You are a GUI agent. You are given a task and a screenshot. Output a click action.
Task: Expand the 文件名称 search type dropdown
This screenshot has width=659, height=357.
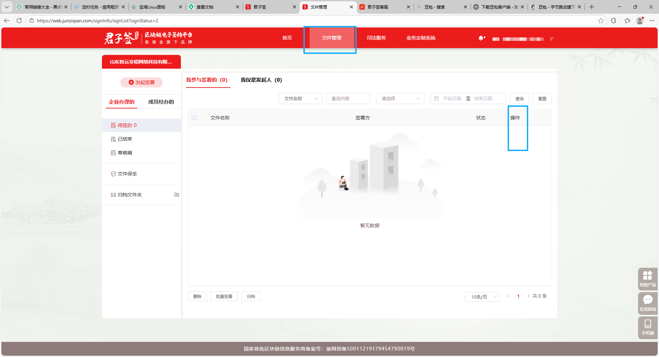(x=300, y=99)
